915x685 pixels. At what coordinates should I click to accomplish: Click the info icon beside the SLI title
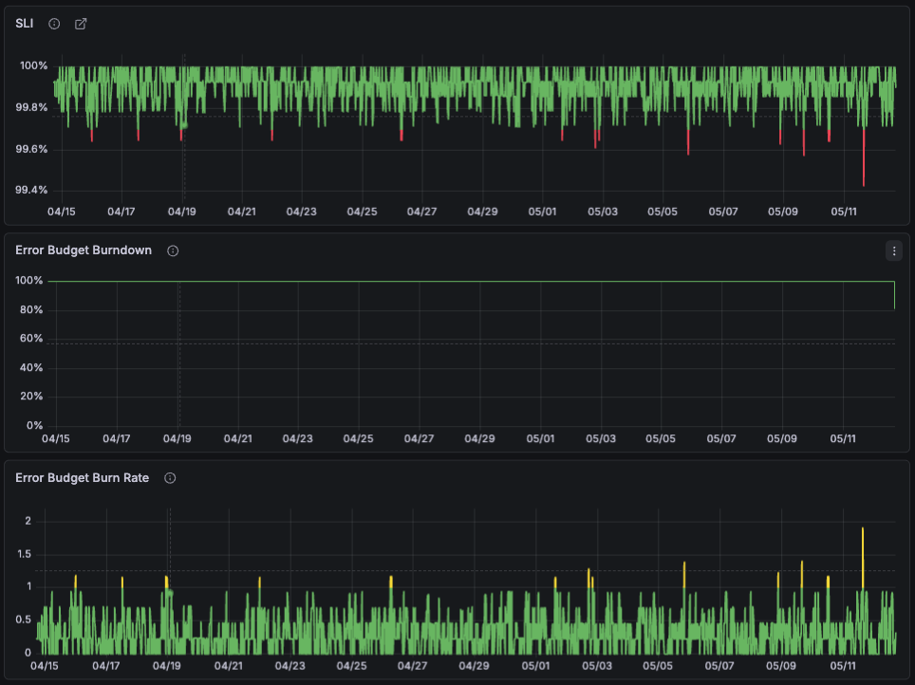tap(54, 24)
